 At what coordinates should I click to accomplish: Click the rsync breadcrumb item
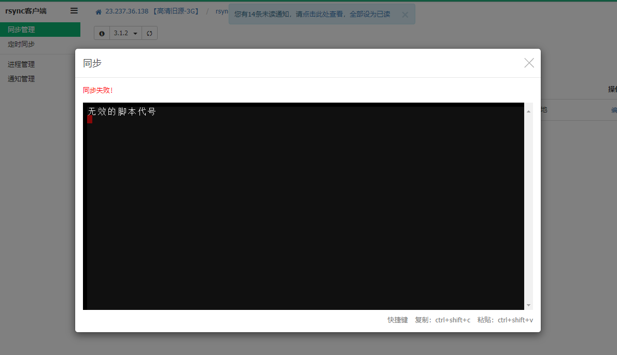[x=222, y=11]
